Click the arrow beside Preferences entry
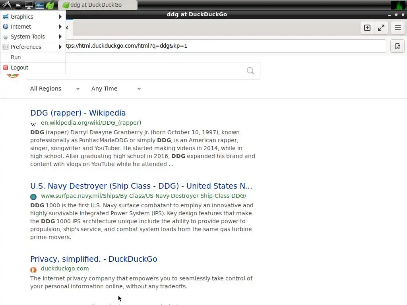The width and height of the screenshot is (407, 305). click(60, 47)
